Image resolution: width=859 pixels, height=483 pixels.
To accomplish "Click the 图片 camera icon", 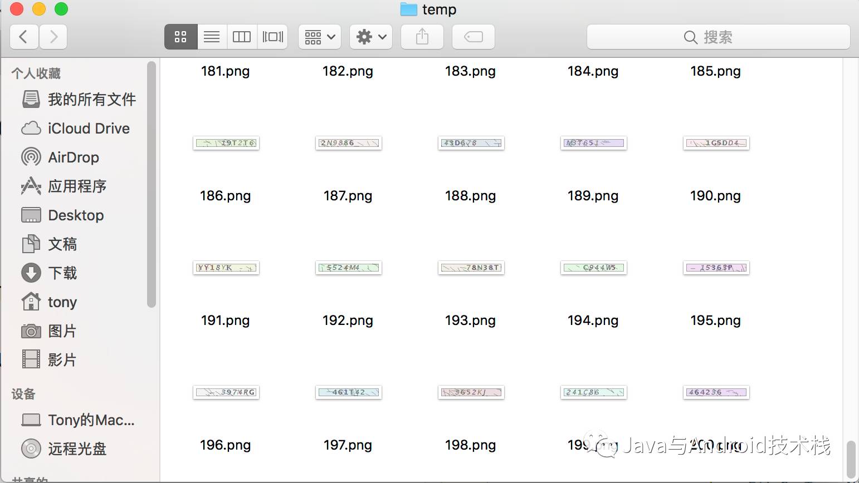I will [31, 331].
